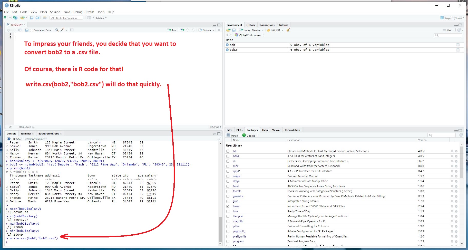
Task: Click the clear workspace broom icon
Action: (x=288, y=30)
